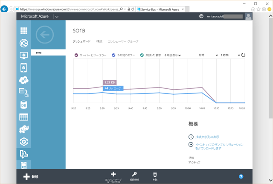Click 9:30 time axis label
Screen dimensions: 273x184
pyautogui.click(x=102, y=108)
